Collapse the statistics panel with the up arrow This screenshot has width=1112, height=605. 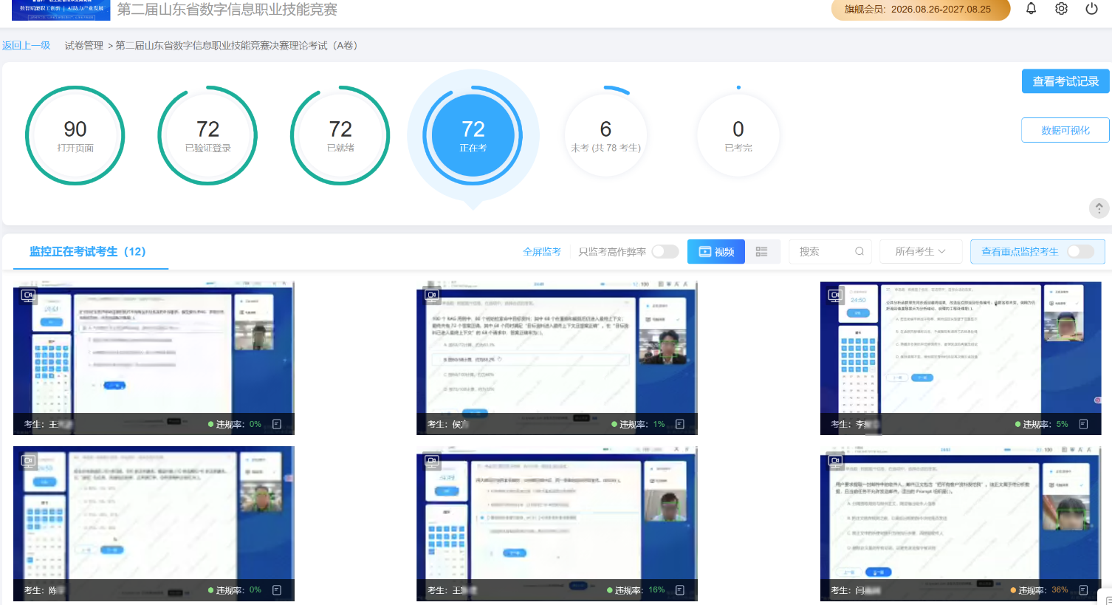(x=1099, y=208)
